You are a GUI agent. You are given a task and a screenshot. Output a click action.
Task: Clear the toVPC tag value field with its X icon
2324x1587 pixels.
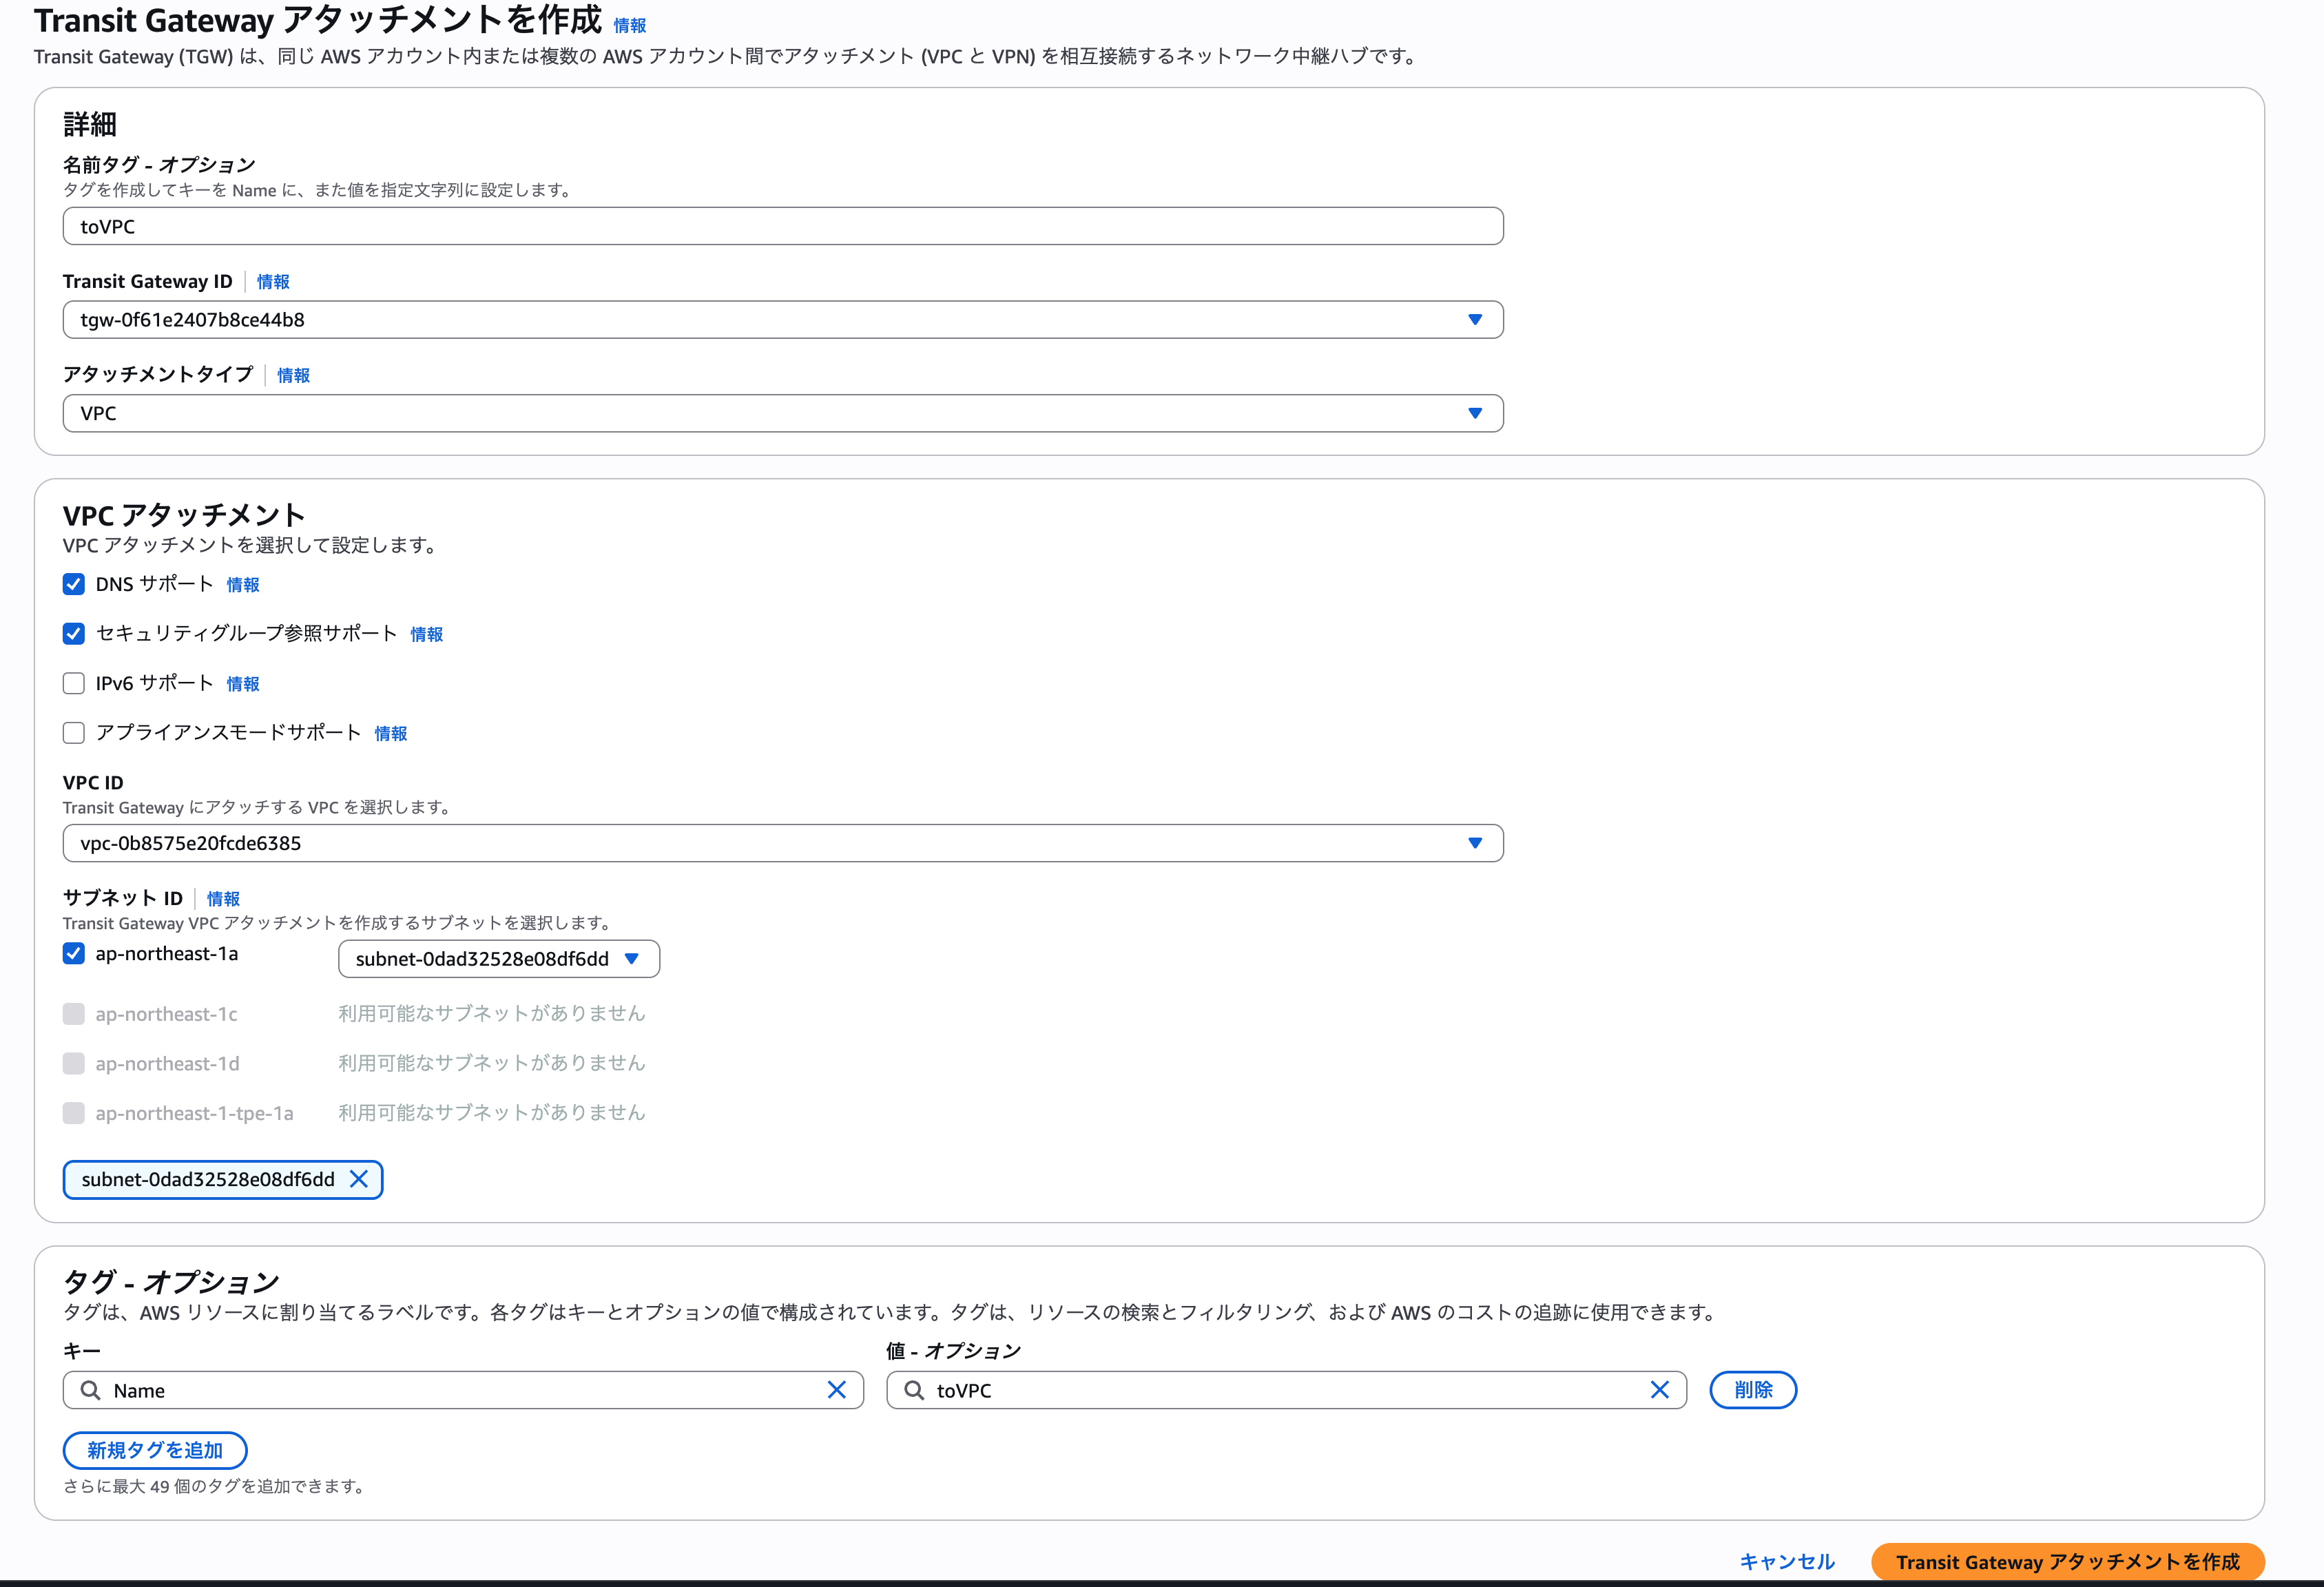point(1660,1390)
